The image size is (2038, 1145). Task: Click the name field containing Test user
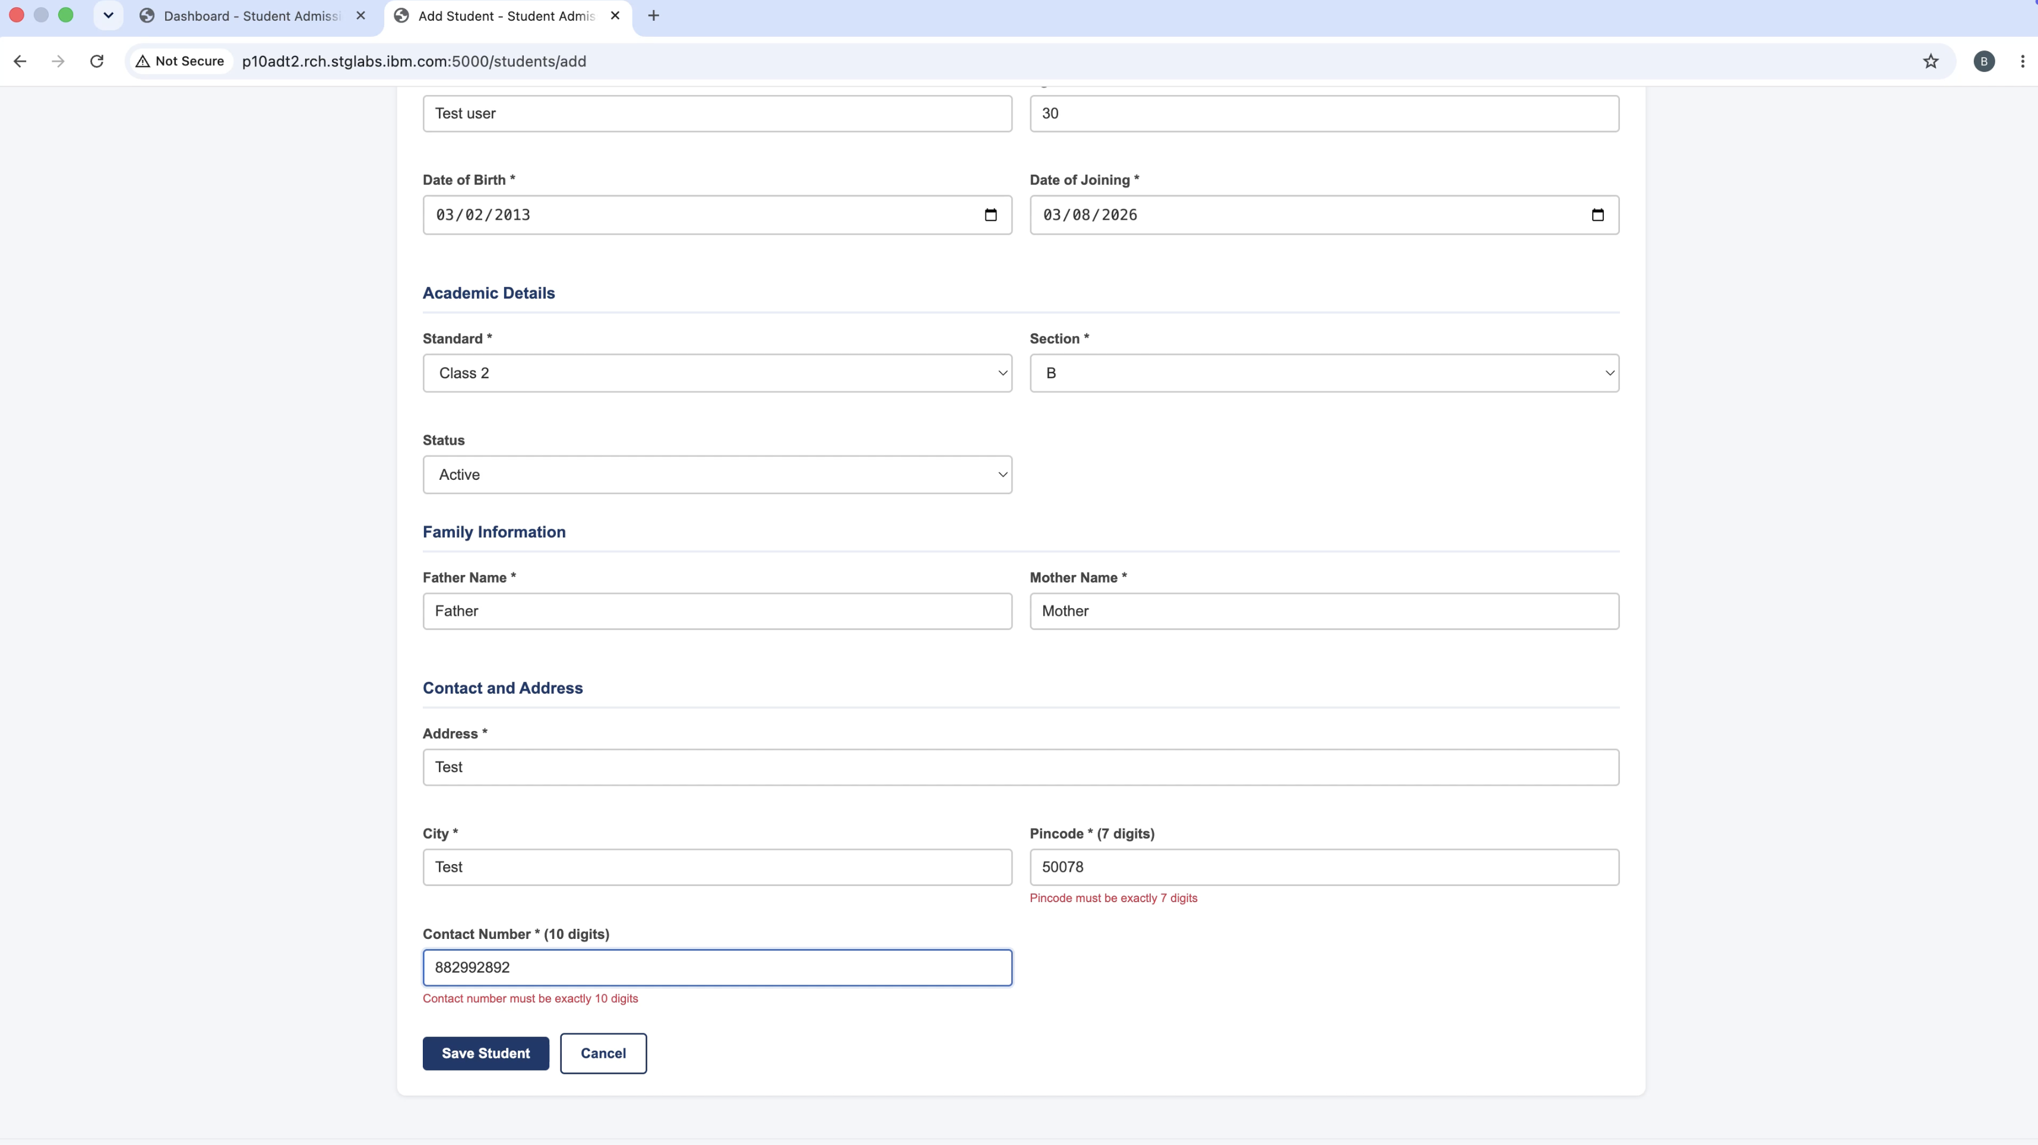pos(717,114)
